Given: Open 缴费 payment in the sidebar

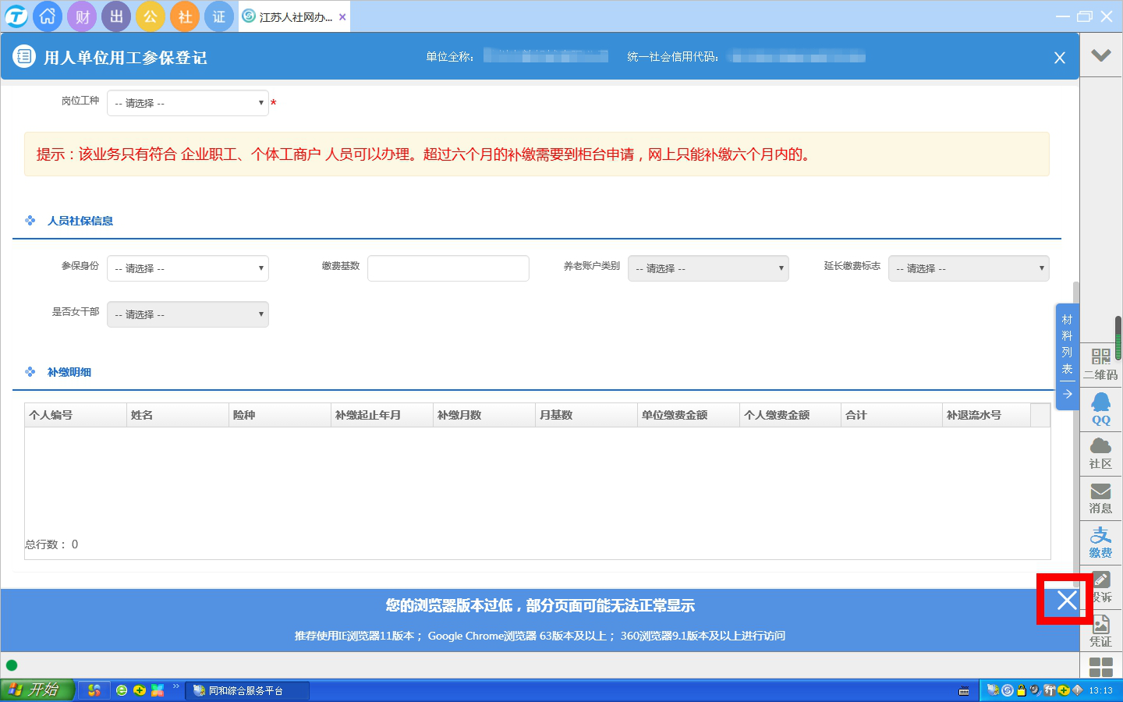Looking at the screenshot, I should 1100,542.
